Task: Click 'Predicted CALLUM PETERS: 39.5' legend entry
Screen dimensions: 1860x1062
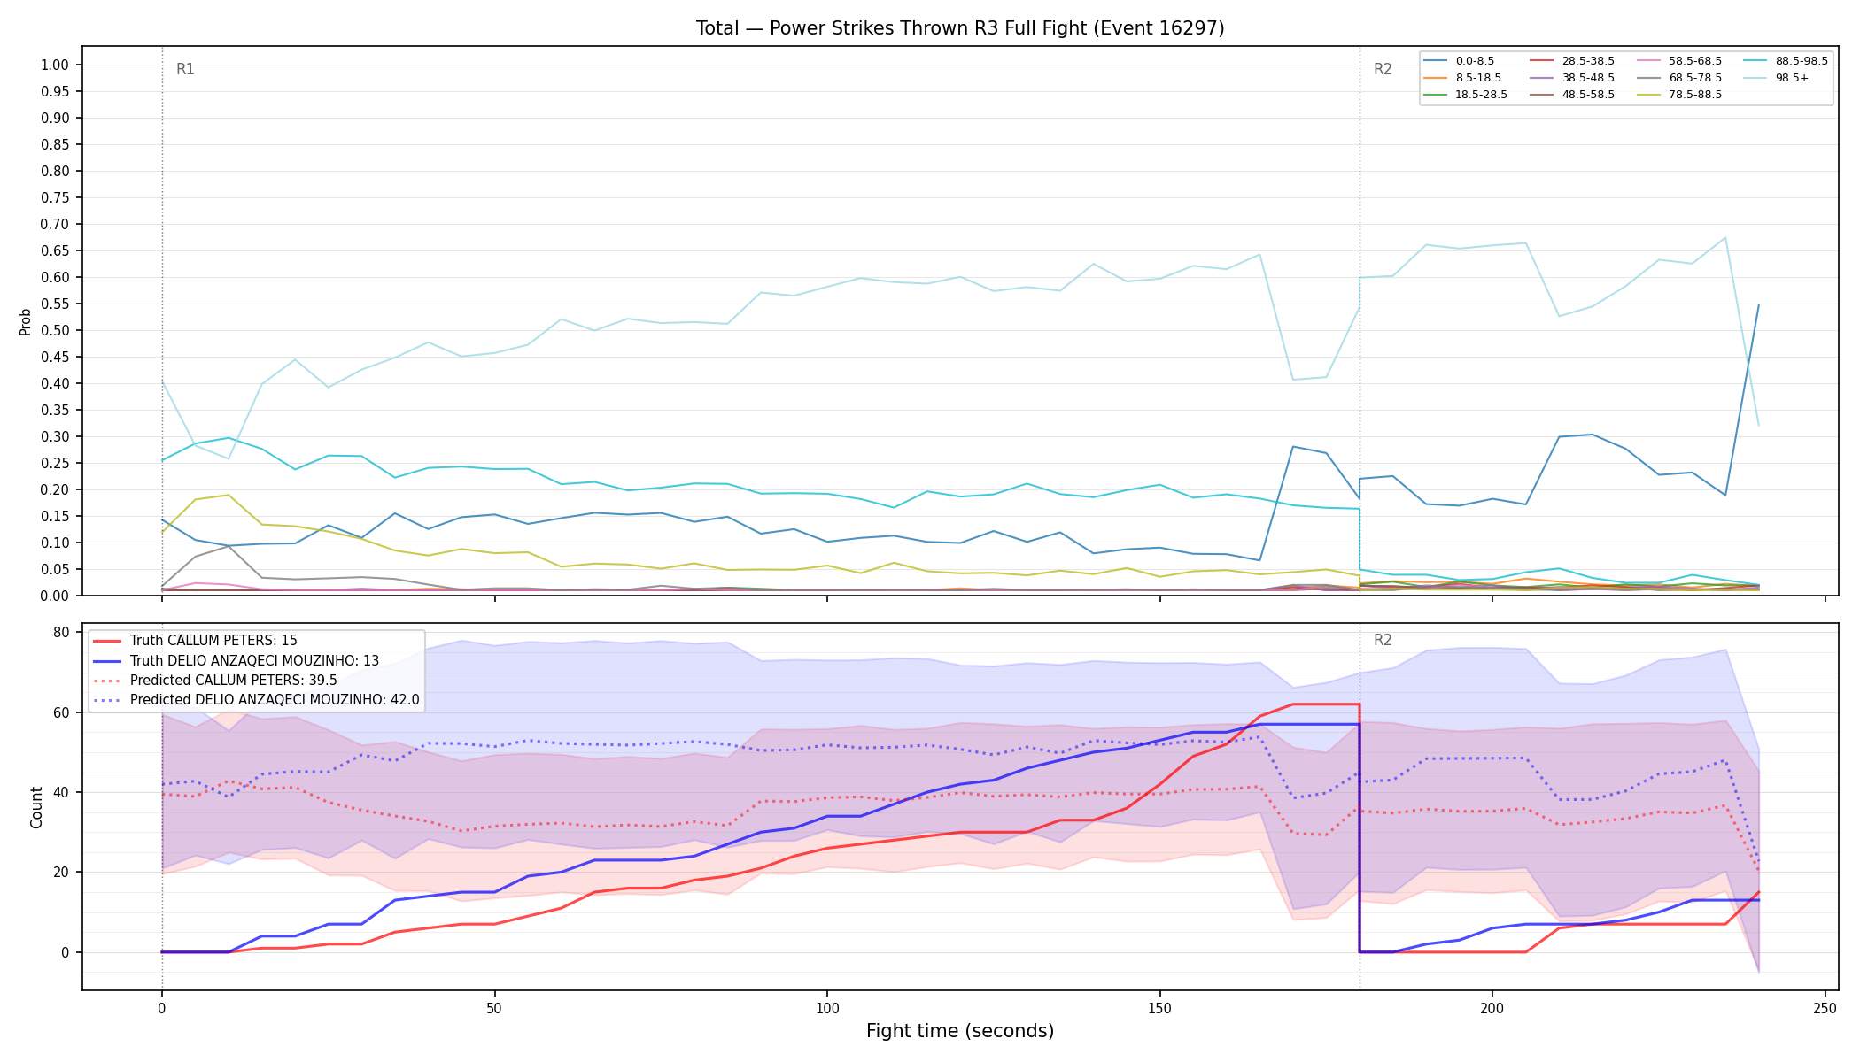Action: [x=215, y=681]
